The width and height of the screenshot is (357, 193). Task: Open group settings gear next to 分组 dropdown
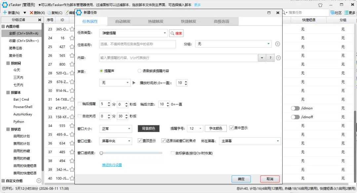pyautogui.click(x=277, y=44)
